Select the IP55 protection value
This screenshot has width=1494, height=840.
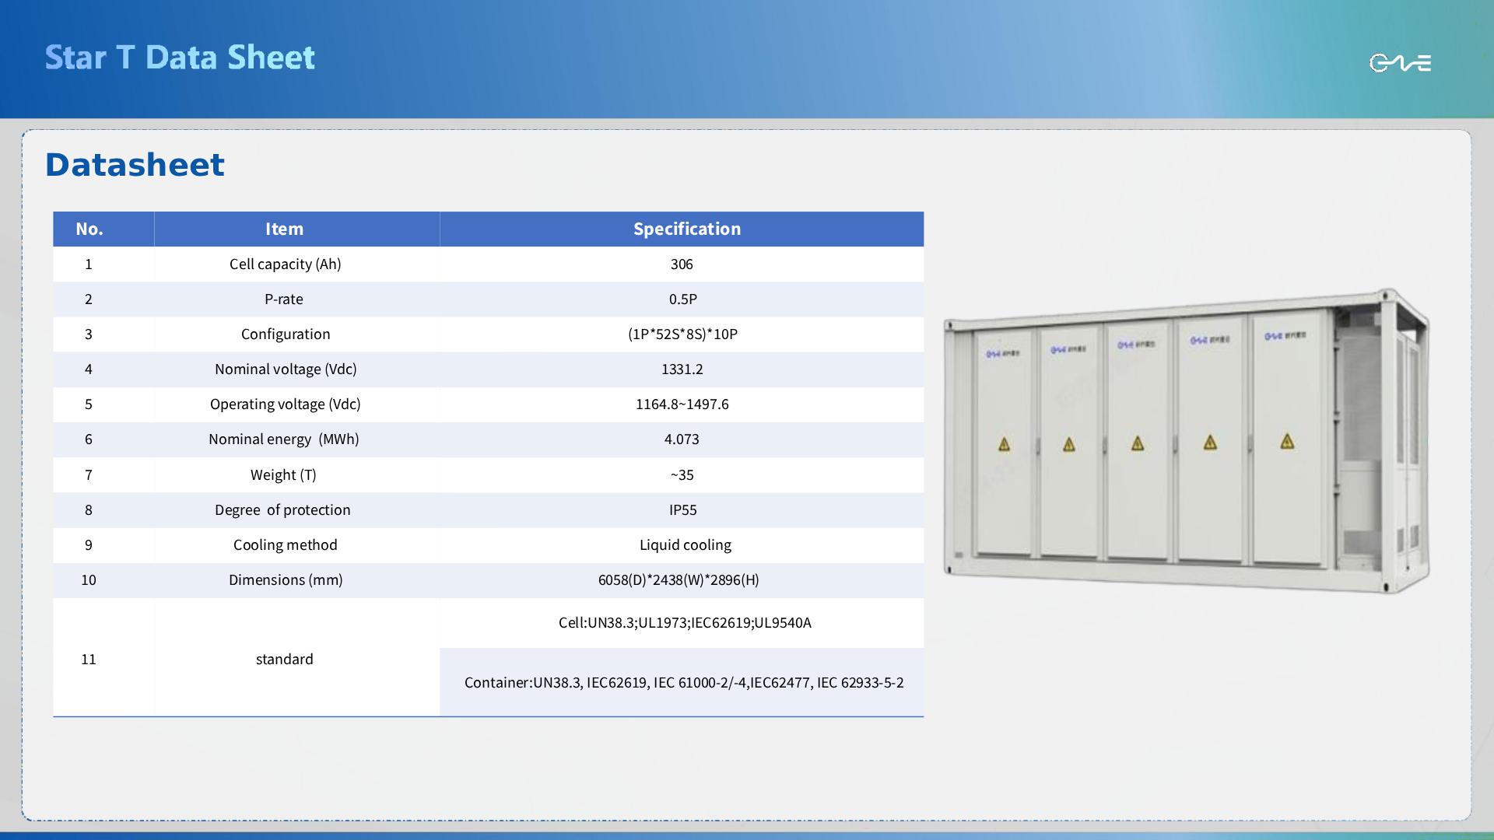(682, 510)
